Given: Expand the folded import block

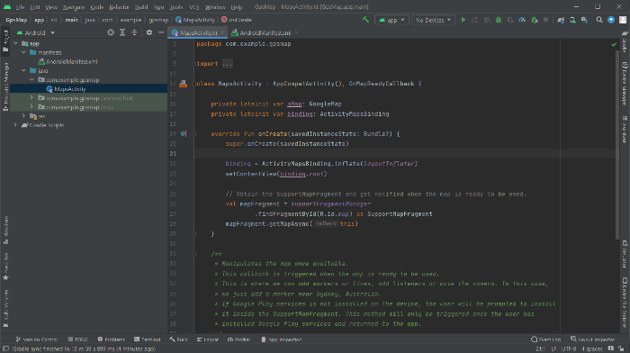Looking at the screenshot, I should click(x=228, y=64).
